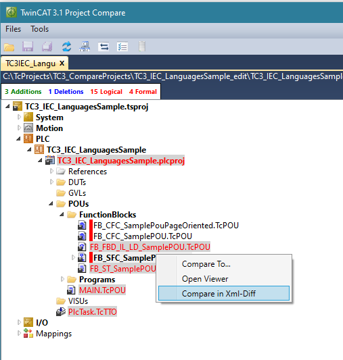
Task: Select the DUTs folder label
Action: coord(77,182)
